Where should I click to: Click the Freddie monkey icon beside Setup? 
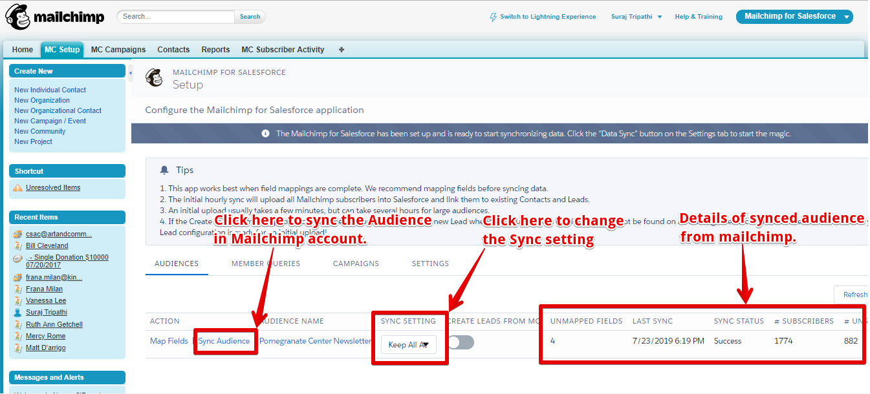pos(154,78)
